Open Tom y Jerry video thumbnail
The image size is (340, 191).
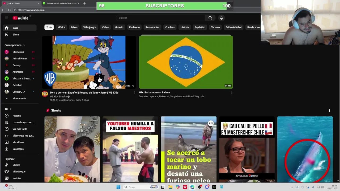(x=89, y=62)
